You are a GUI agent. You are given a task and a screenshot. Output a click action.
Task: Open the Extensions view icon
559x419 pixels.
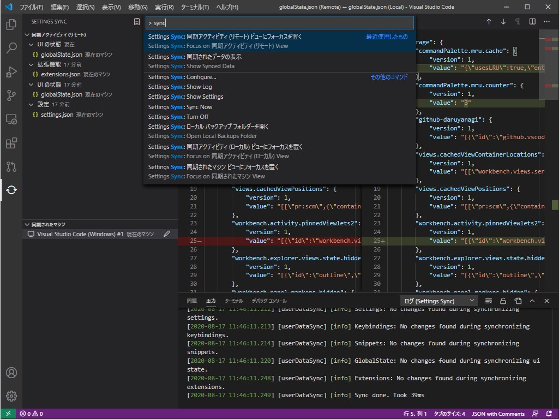point(11,143)
